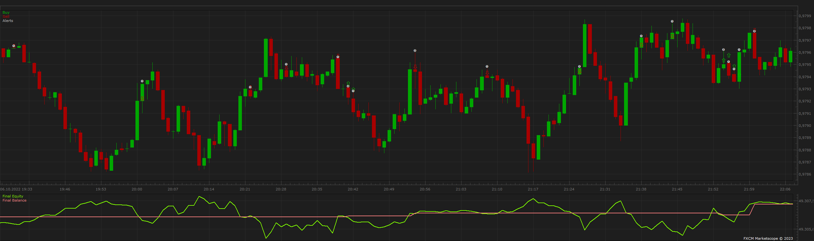The image size is (814, 241).
Task: Click the 0,9791 price axis label
Action: [805, 114]
